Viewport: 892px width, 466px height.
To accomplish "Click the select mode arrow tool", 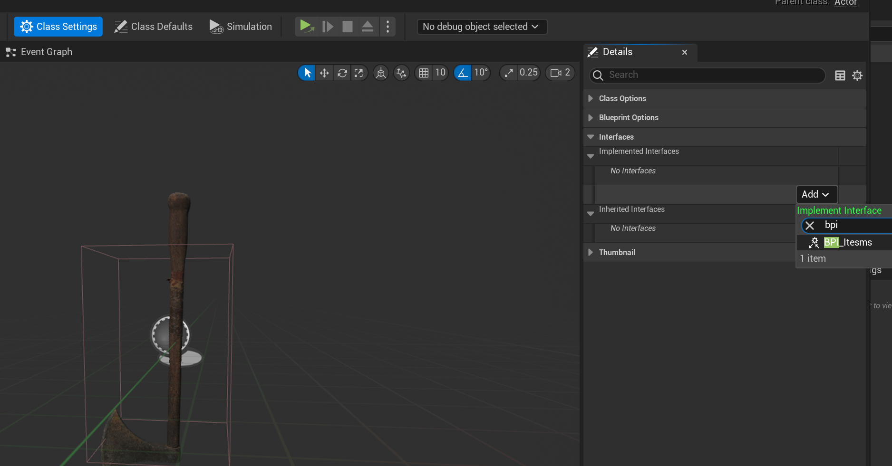I will pyautogui.click(x=307, y=73).
